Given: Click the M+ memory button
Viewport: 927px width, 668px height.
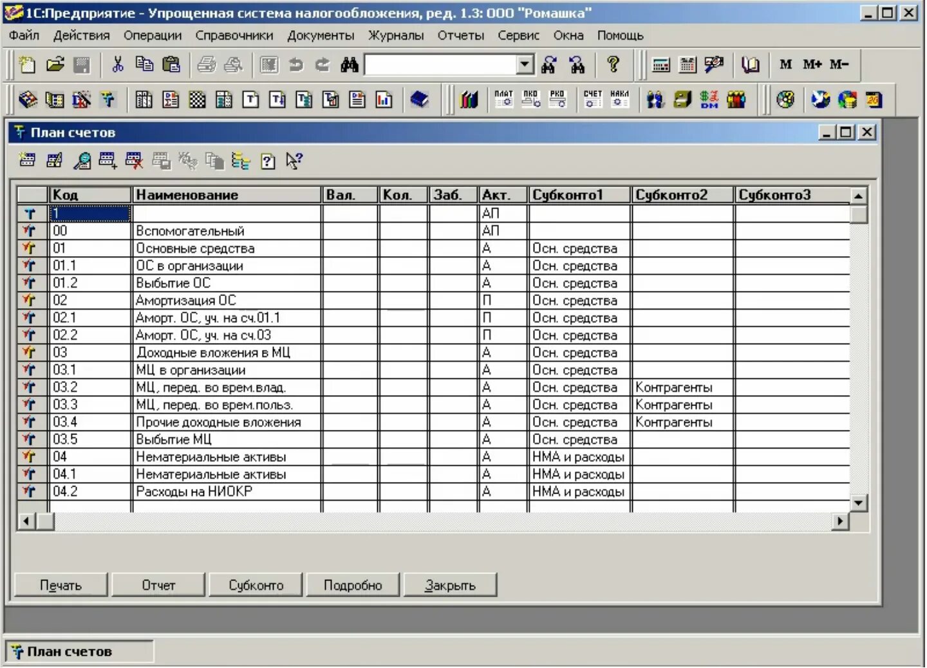Looking at the screenshot, I should [x=812, y=64].
